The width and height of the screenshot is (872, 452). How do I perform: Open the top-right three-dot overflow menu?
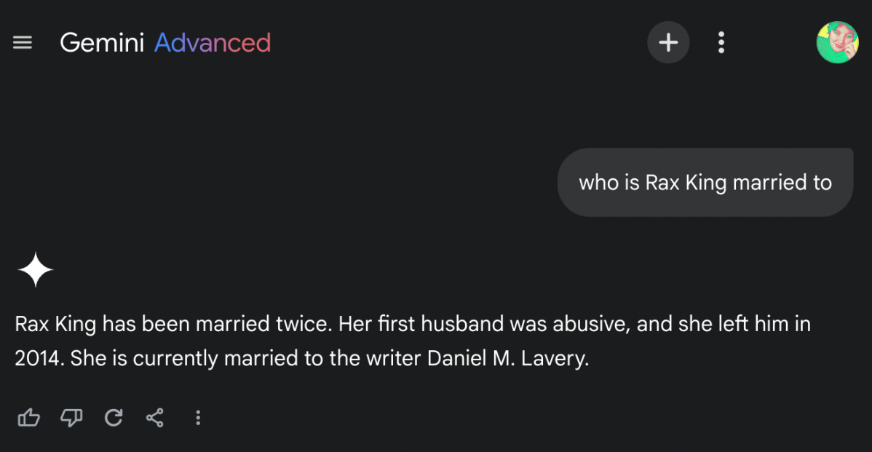721,43
